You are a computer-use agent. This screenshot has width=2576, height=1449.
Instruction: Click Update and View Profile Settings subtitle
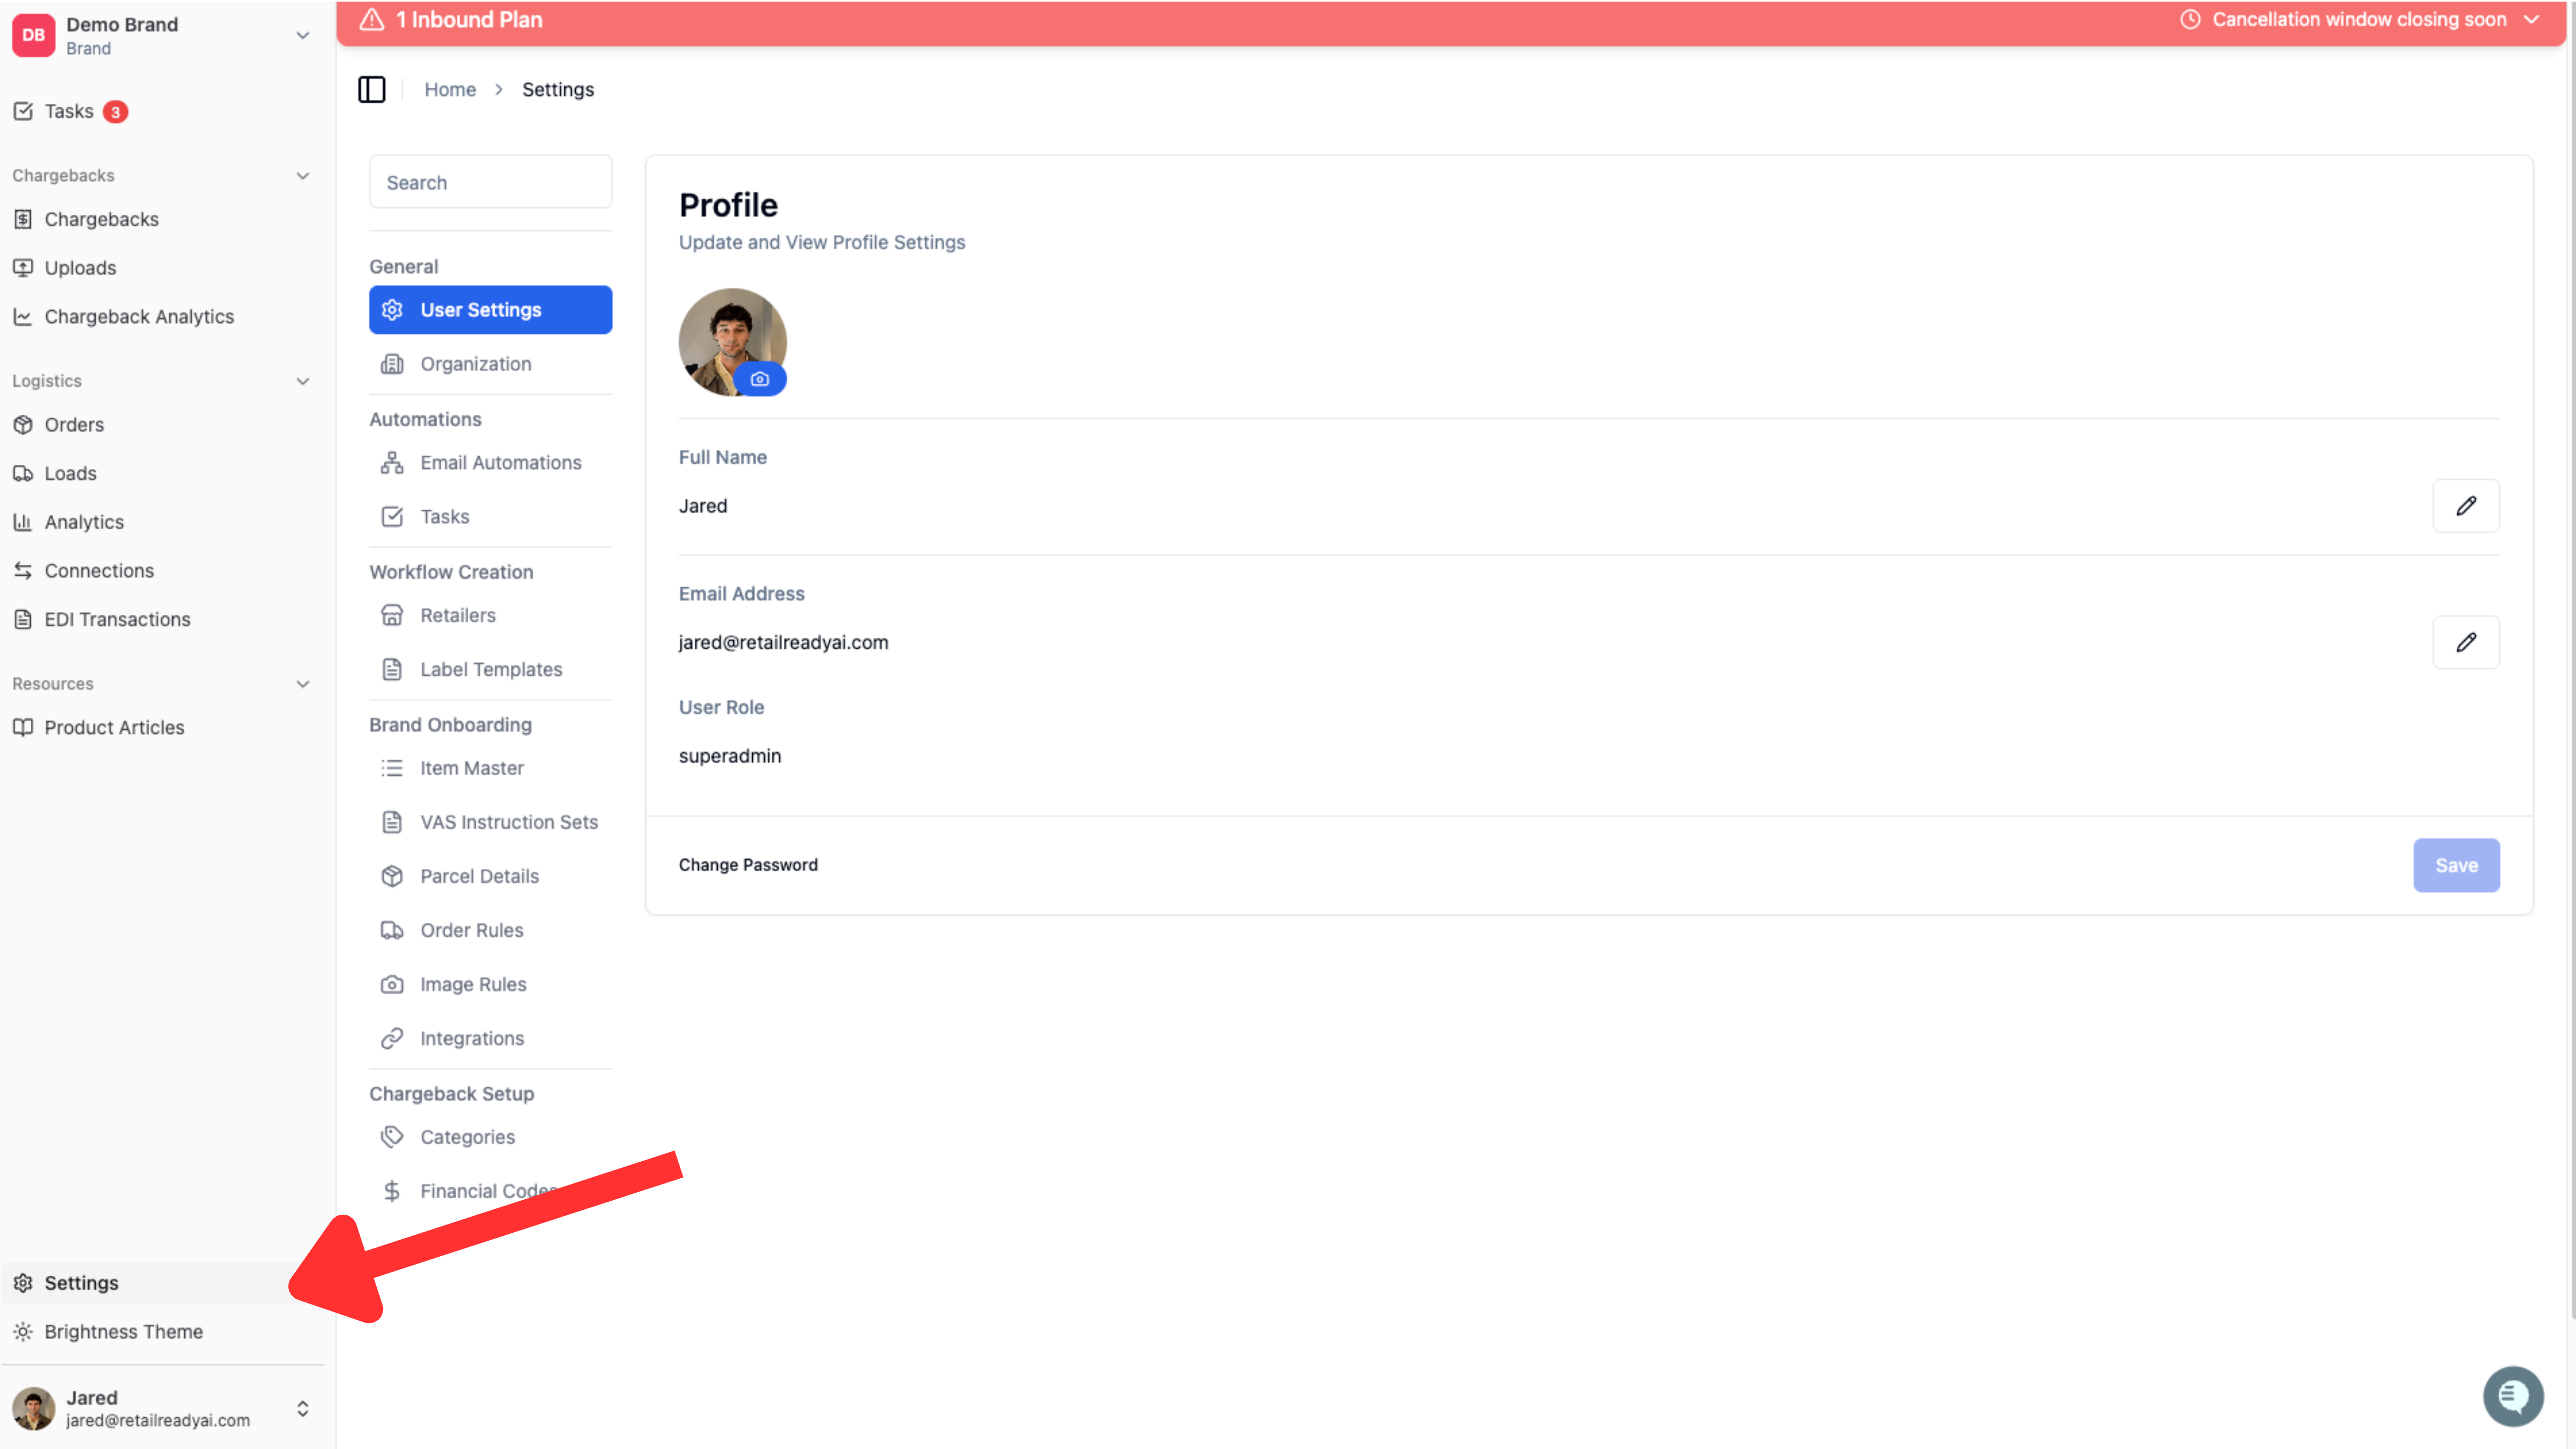(x=822, y=242)
